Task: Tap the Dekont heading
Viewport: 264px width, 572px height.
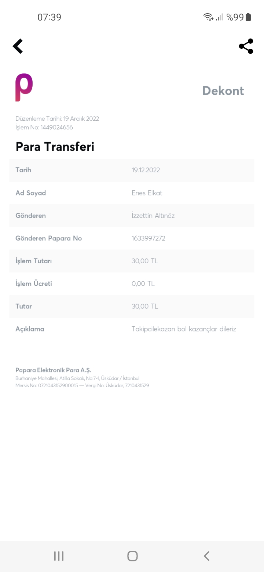Action: coord(223,91)
